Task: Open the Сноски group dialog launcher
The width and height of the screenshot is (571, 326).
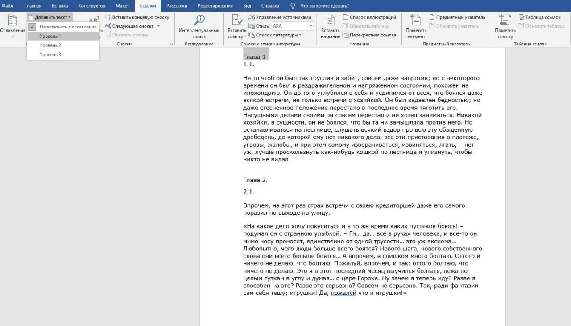Action: (171, 44)
